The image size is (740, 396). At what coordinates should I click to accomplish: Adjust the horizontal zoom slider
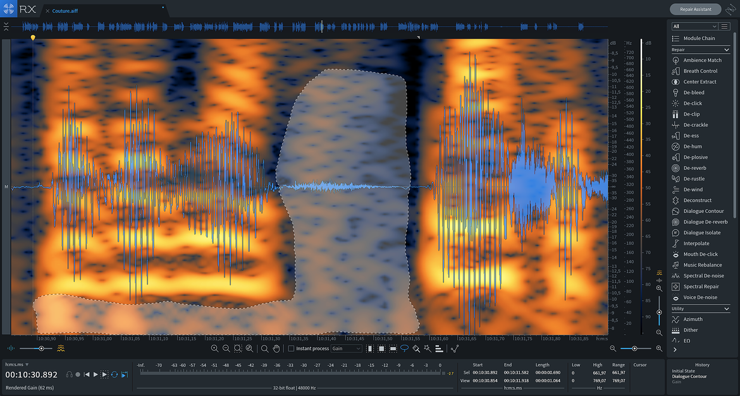(x=636, y=349)
